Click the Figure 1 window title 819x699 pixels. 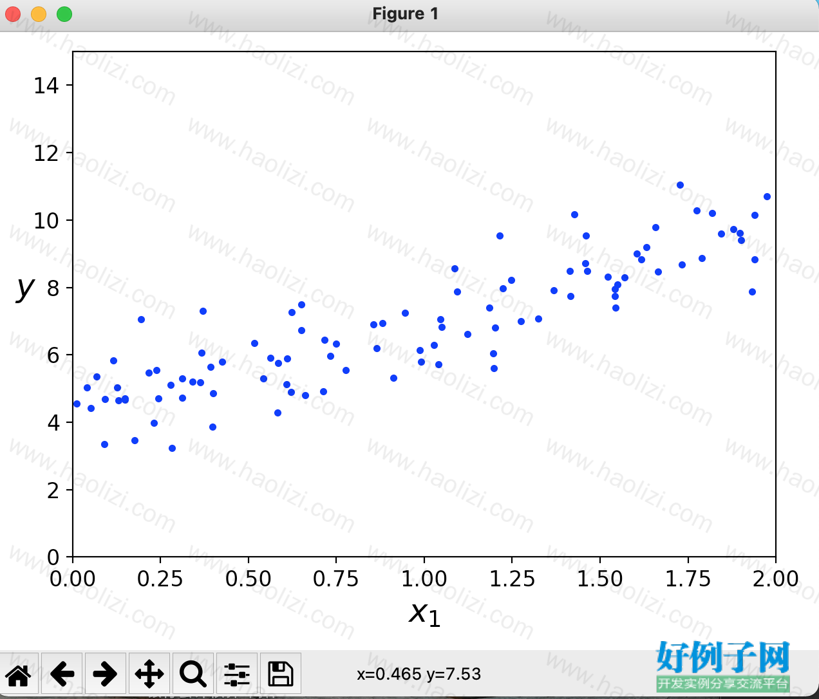406,14
